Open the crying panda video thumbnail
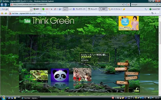The width and height of the screenshot is (161, 100). point(60,75)
